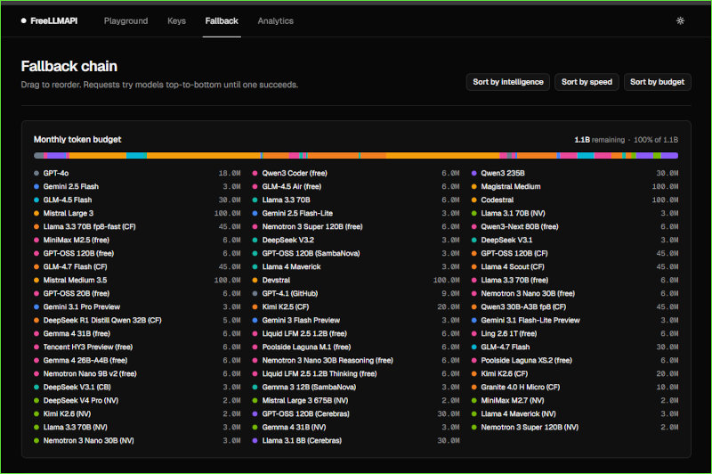Click the green dot beside DeepSeek V4 Pro (NV)
712x474 pixels.
coord(36,400)
